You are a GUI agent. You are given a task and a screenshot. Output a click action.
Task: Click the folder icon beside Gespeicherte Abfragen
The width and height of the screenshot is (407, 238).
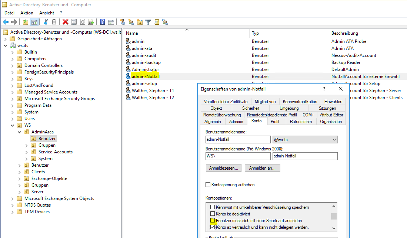click(13, 39)
